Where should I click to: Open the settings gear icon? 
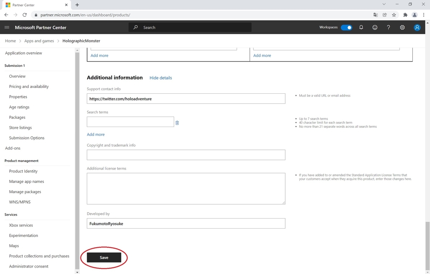coord(402,28)
